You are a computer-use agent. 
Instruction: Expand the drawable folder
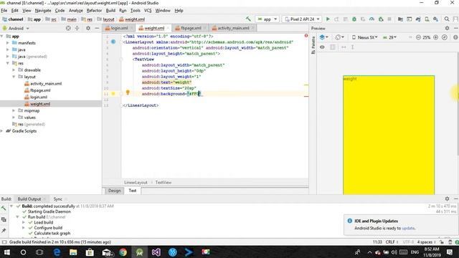[x=14, y=70]
